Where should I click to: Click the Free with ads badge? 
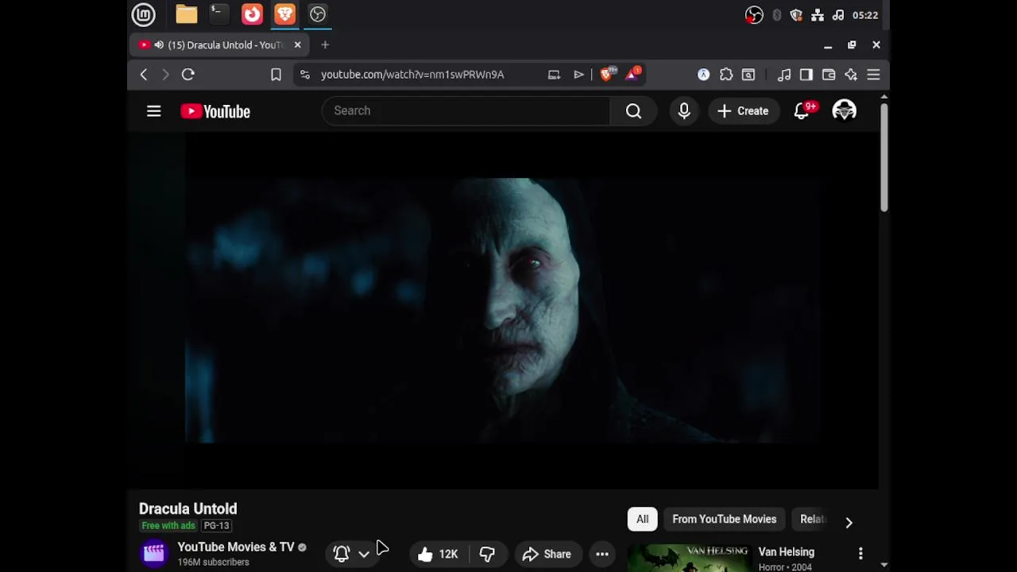[x=168, y=526]
